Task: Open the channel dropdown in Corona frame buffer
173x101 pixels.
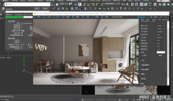Action: (x=124, y=17)
